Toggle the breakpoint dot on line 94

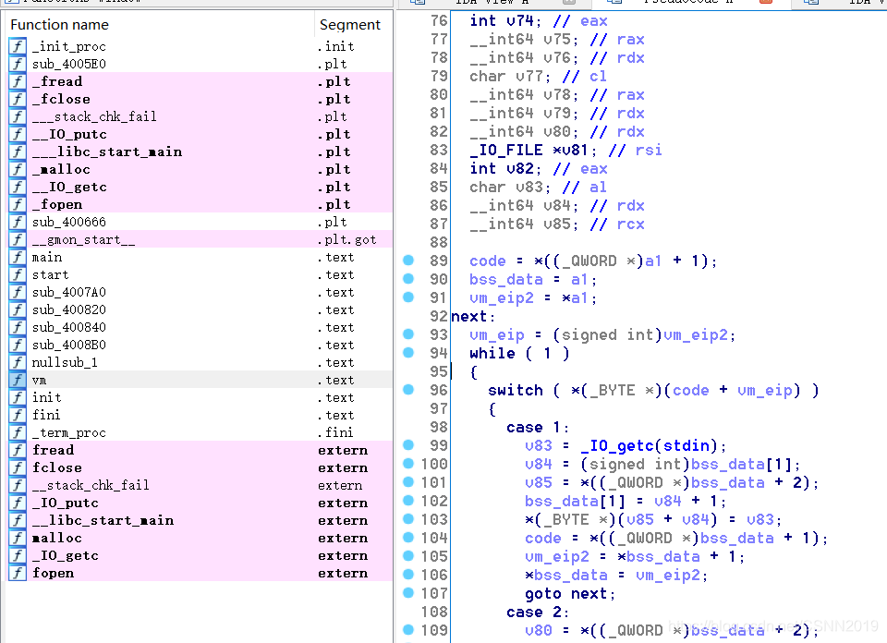(x=408, y=352)
